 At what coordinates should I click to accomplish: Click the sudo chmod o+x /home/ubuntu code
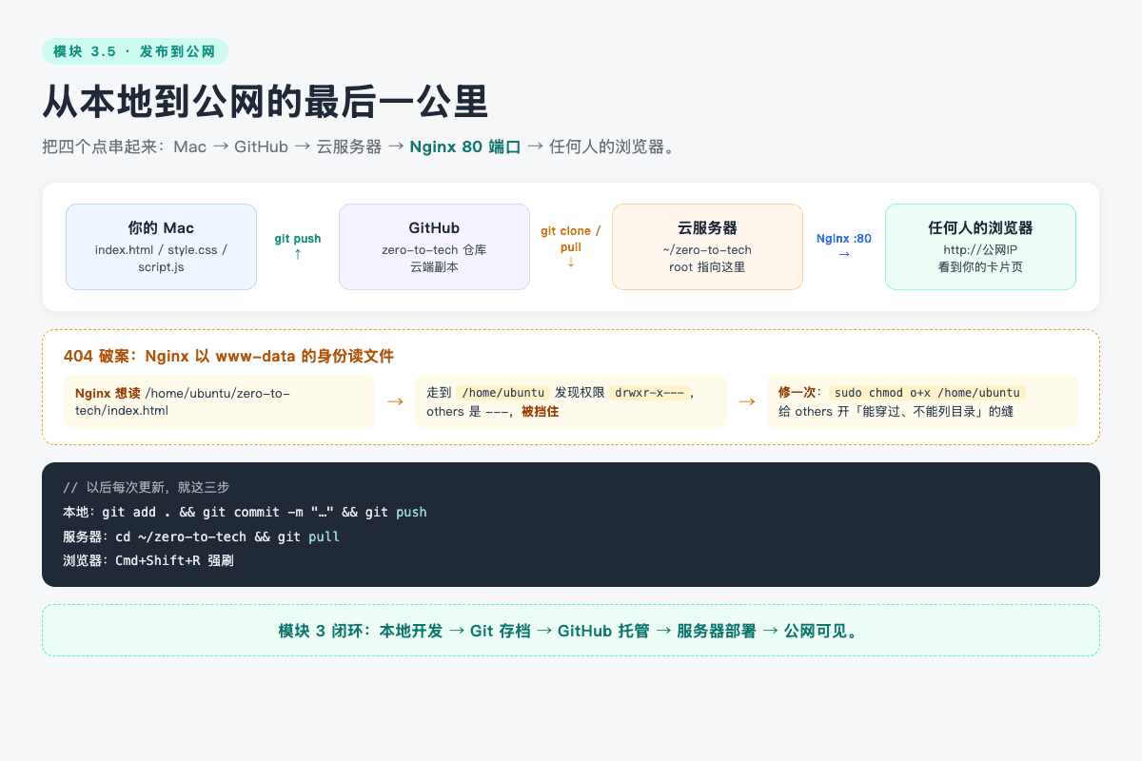tap(927, 393)
